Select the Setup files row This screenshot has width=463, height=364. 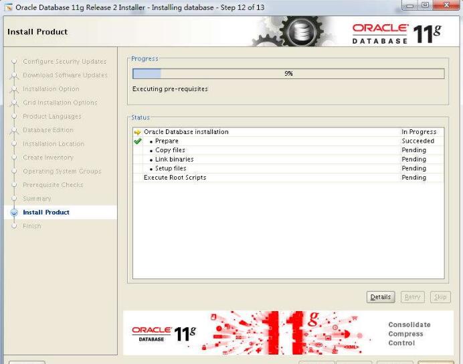[x=288, y=168]
